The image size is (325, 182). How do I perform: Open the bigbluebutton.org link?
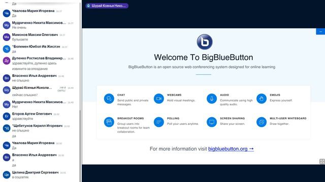click(231, 149)
